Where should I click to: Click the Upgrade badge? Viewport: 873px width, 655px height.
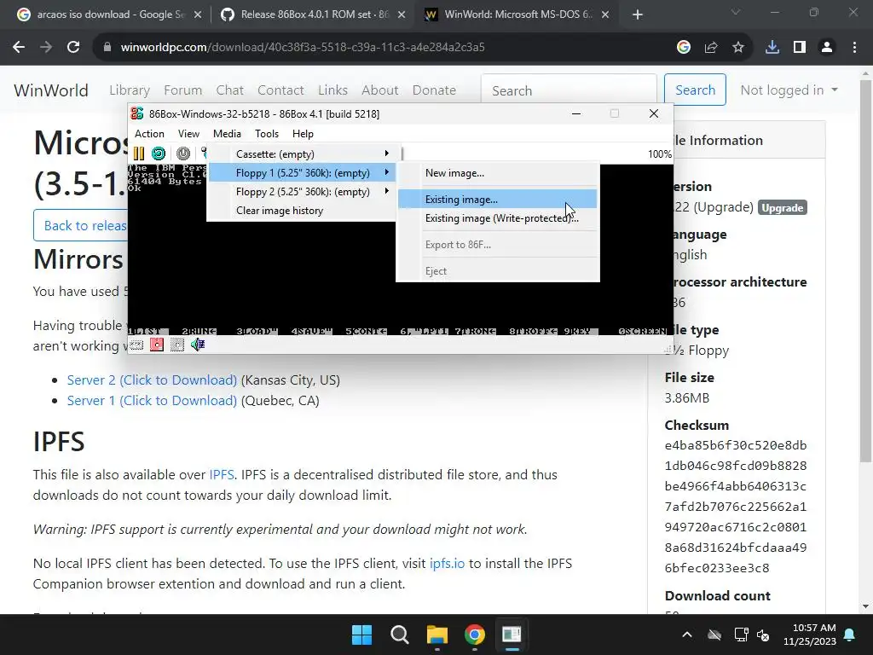pyautogui.click(x=783, y=208)
